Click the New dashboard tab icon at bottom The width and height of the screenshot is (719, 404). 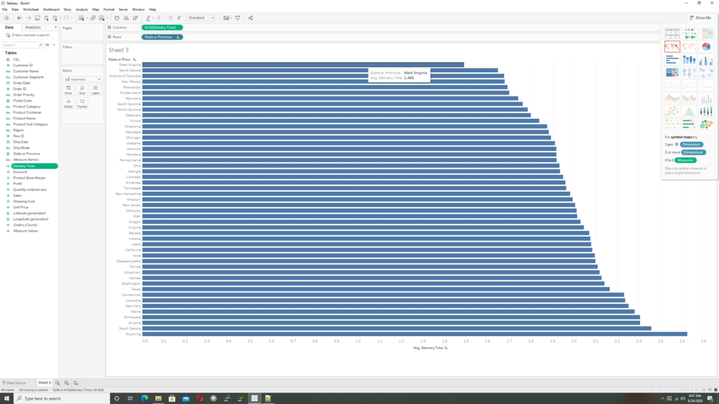click(67, 383)
